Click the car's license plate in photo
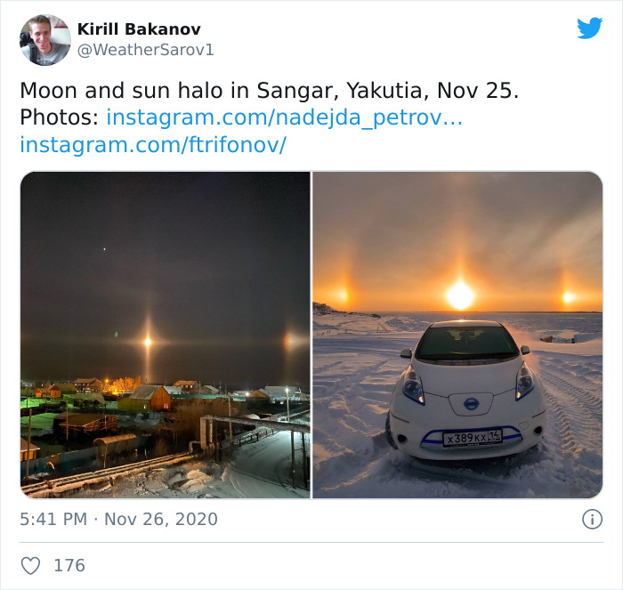 (x=472, y=437)
